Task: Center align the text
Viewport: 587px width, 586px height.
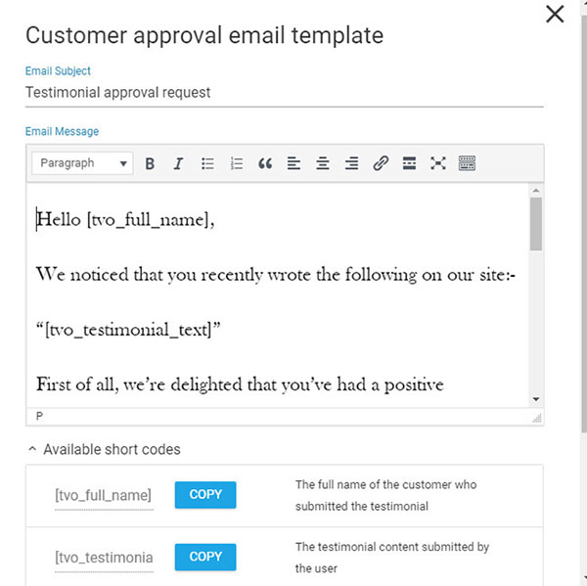Action: coord(322,164)
